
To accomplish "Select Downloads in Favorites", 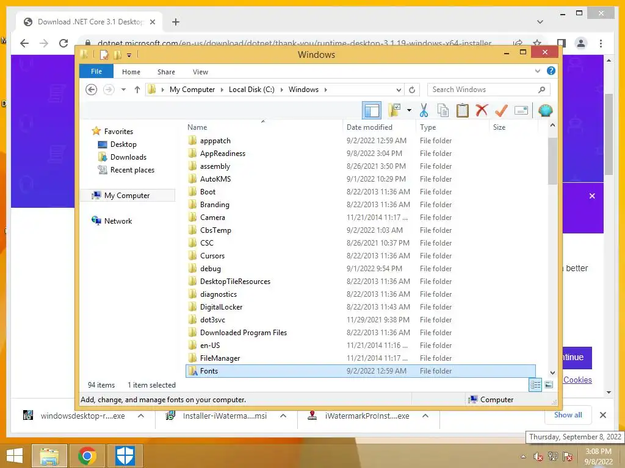I will [x=128, y=157].
